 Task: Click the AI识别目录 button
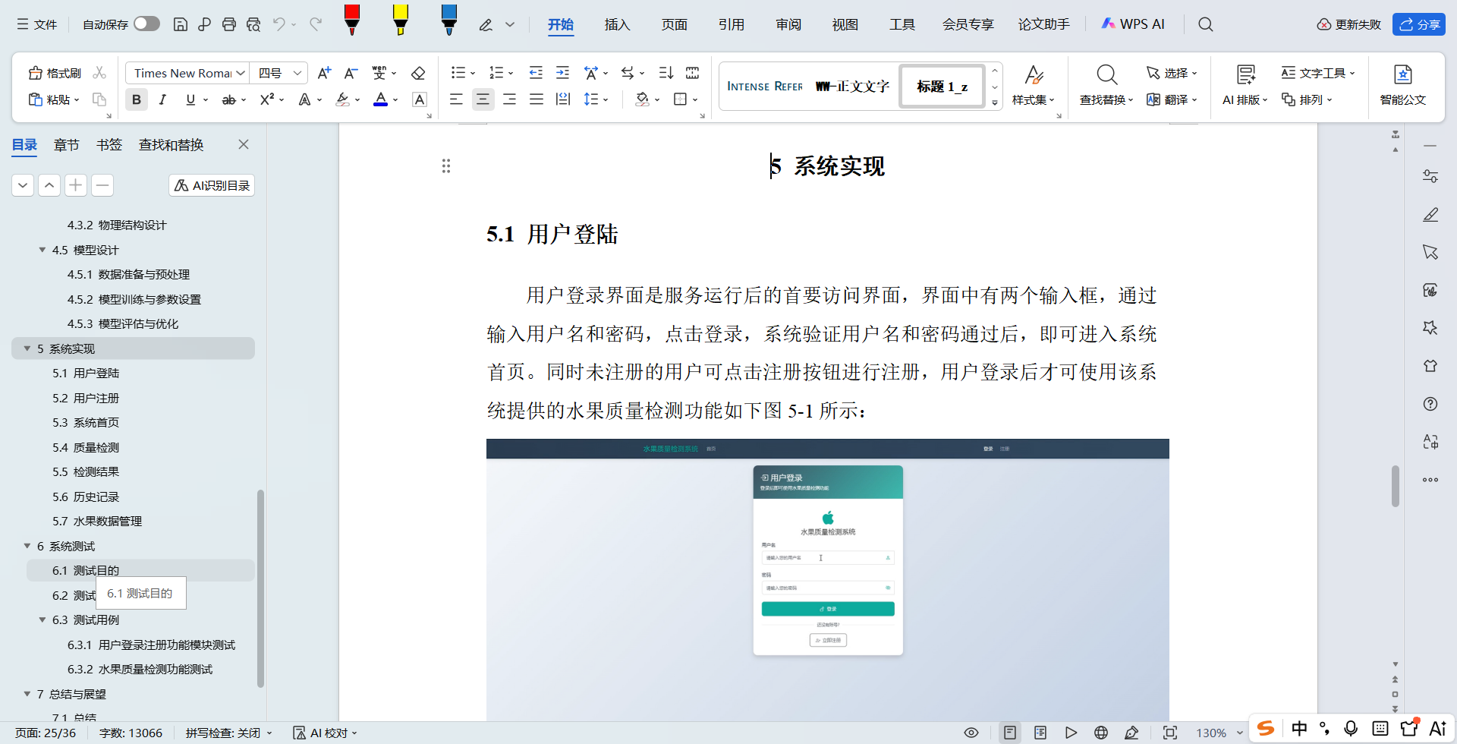(x=212, y=185)
